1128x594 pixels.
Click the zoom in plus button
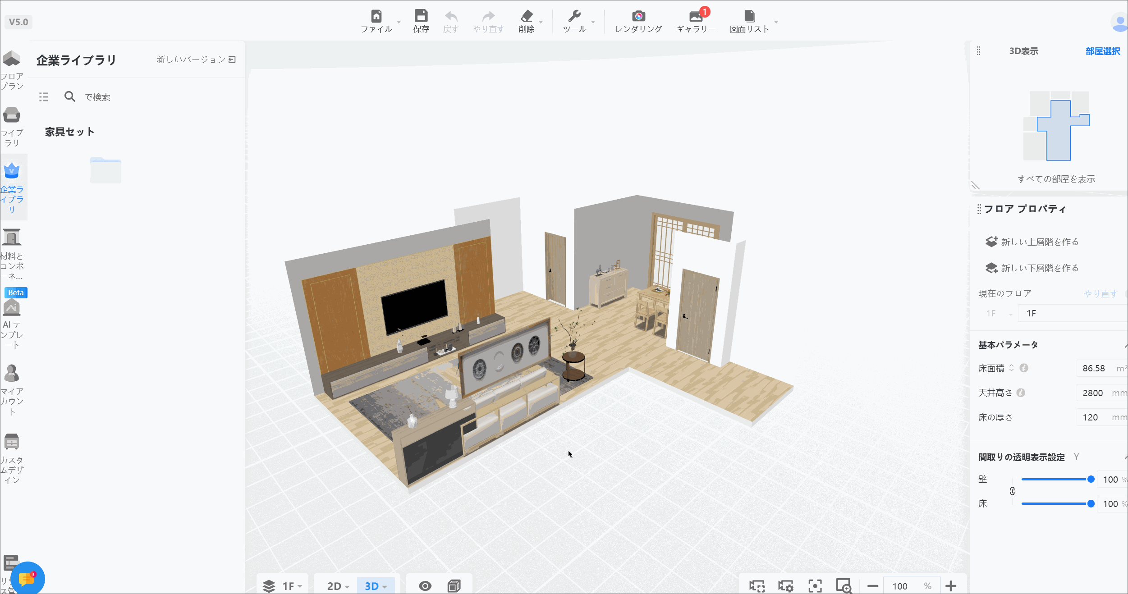[x=951, y=586]
